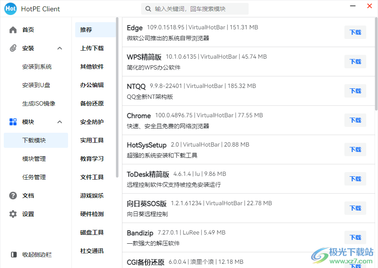The width and height of the screenshot is (378, 268).
Task: Click the 收起侧边栏 sidebar icon
Action: pos(14,255)
